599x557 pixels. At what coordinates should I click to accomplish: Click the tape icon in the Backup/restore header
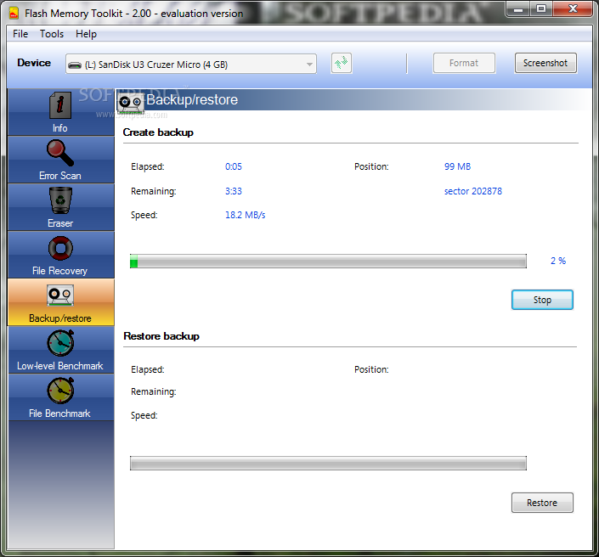[131, 103]
